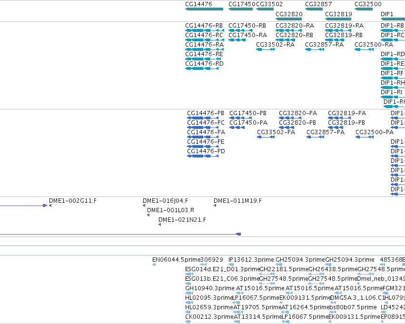
Task: Select transcript CG14476-RC
Action: (205, 40)
